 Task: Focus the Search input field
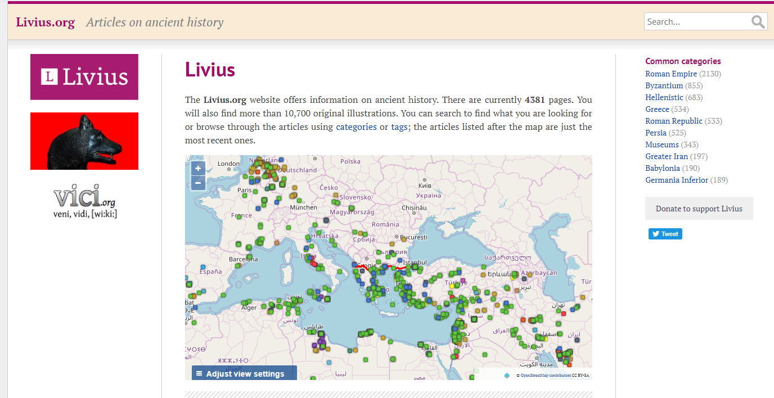click(697, 22)
